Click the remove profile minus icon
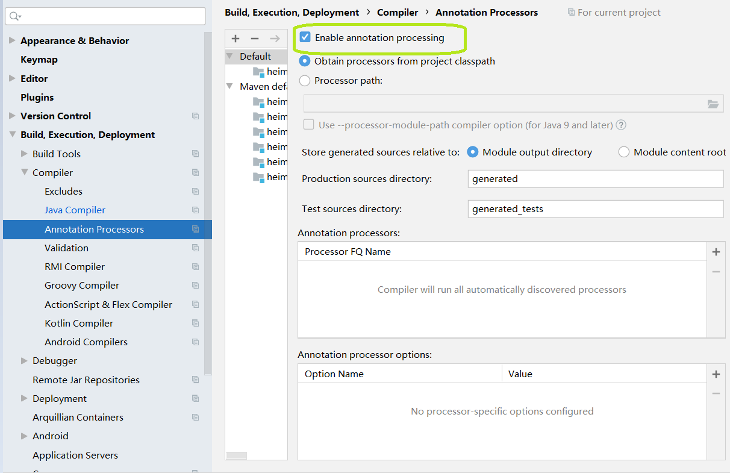Viewport: 730px width, 473px height. (255, 39)
